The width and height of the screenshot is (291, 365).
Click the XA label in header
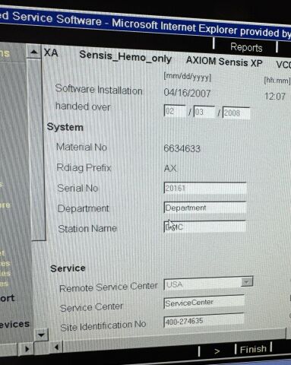click(51, 53)
